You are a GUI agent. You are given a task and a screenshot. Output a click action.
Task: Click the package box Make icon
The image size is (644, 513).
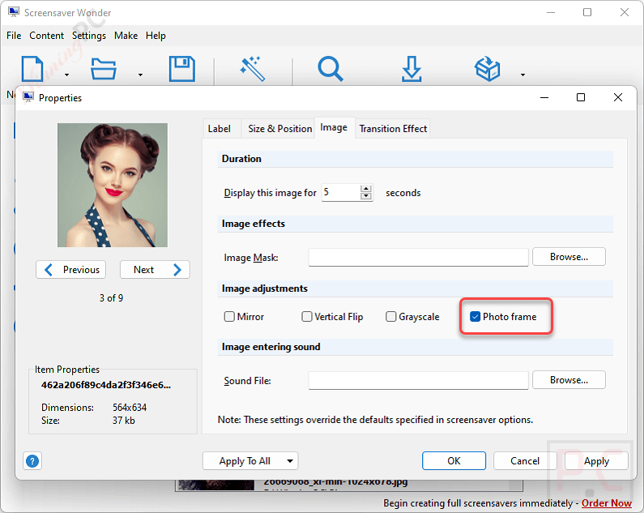coord(488,69)
